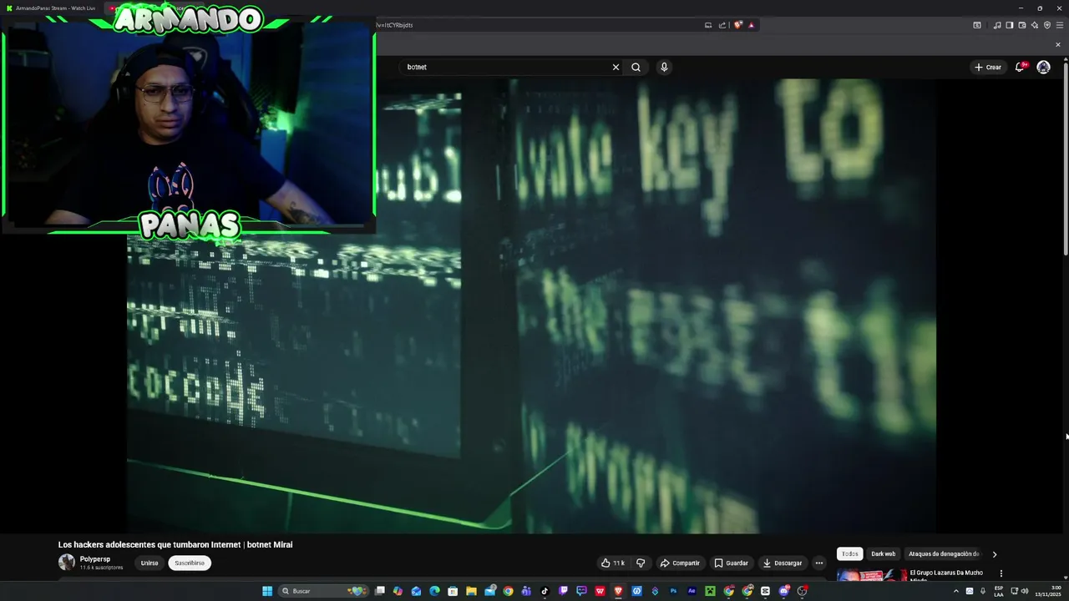Click the Unirse button
Screen dimensions: 1069x601
pos(149,563)
